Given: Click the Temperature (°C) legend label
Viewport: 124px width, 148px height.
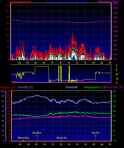Looking at the screenshot, I should tap(94, 87).
